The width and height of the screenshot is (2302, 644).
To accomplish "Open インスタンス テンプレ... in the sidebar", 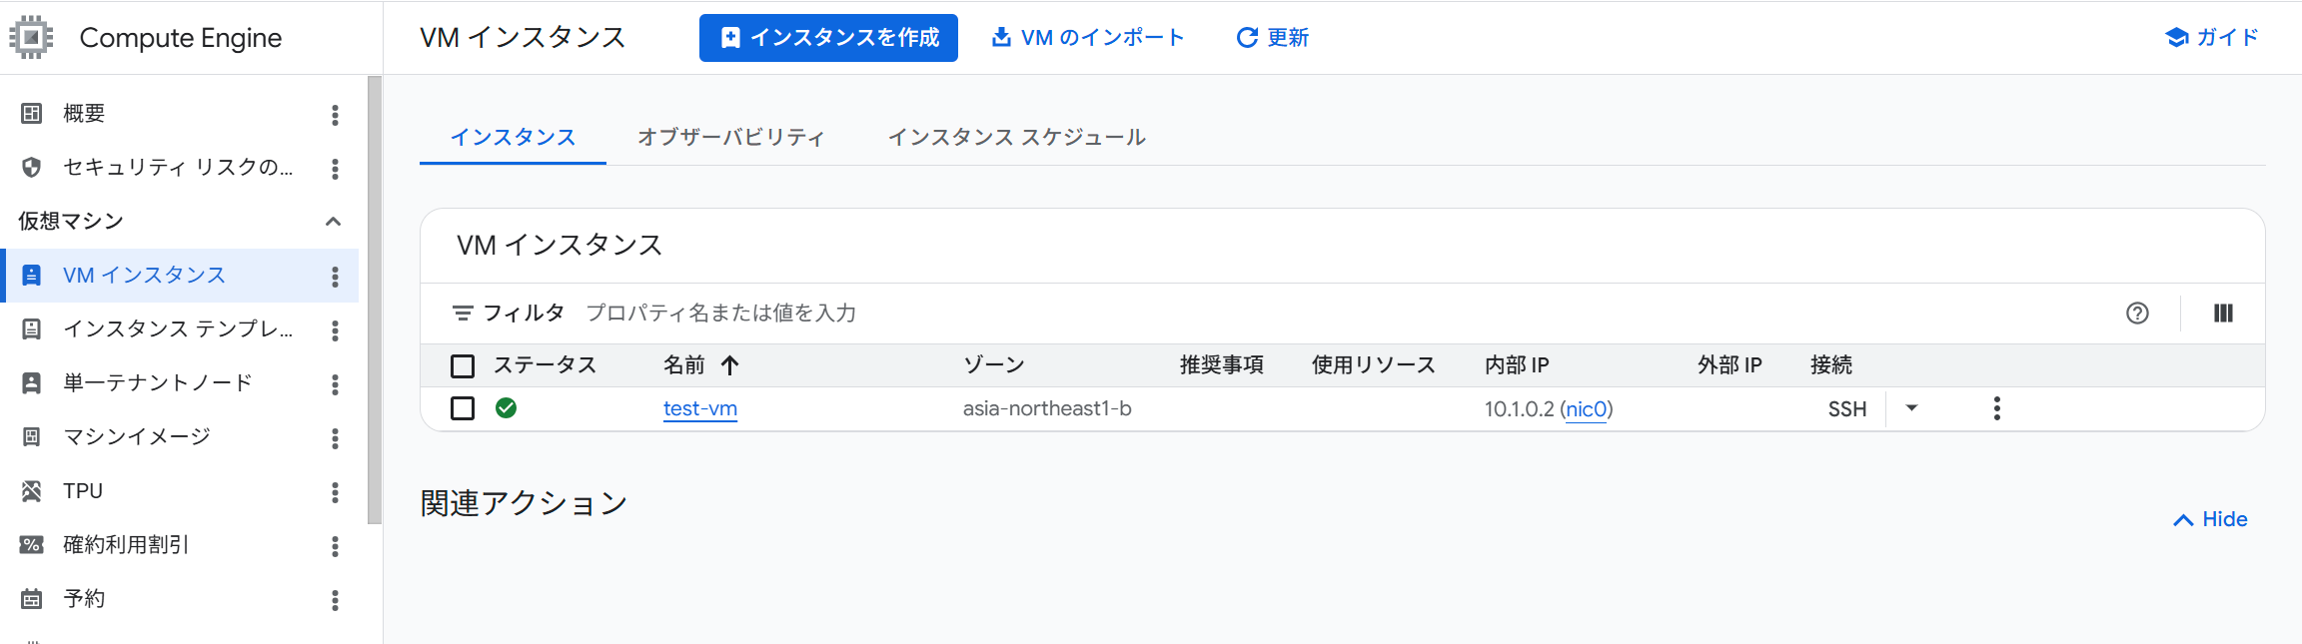I will [x=178, y=328].
